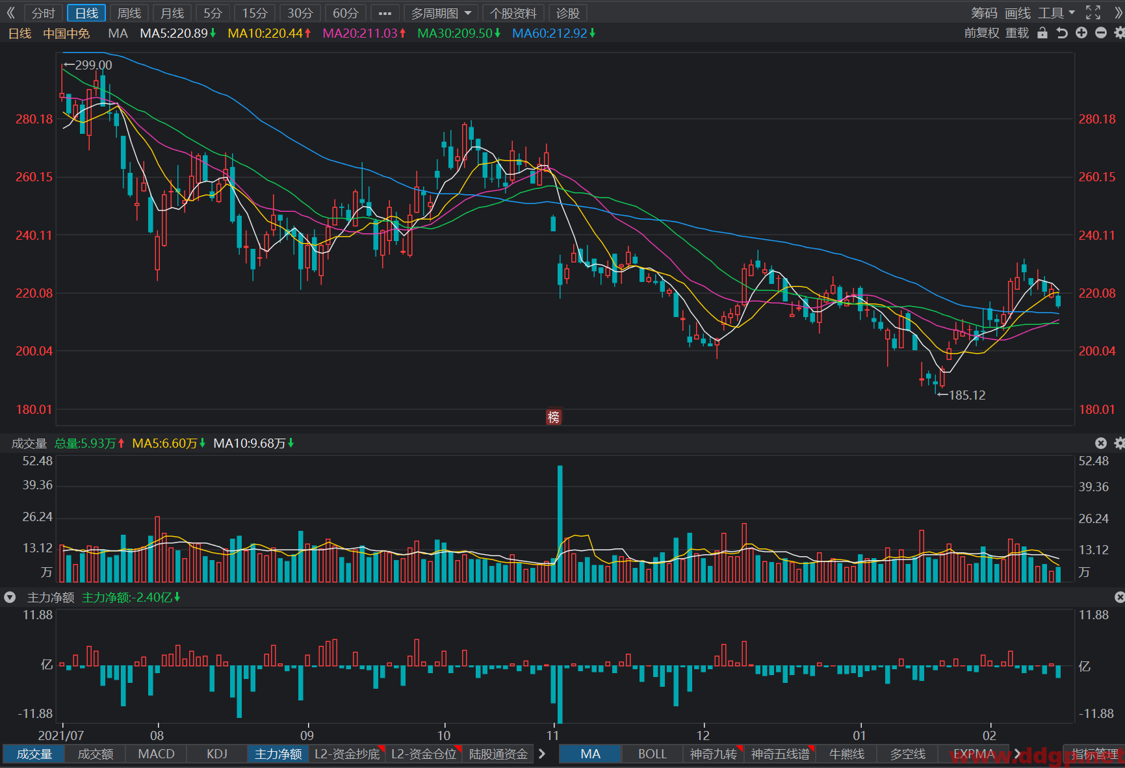Open the 个股资料 stock info
1125x768 pixels.
point(513,13)
